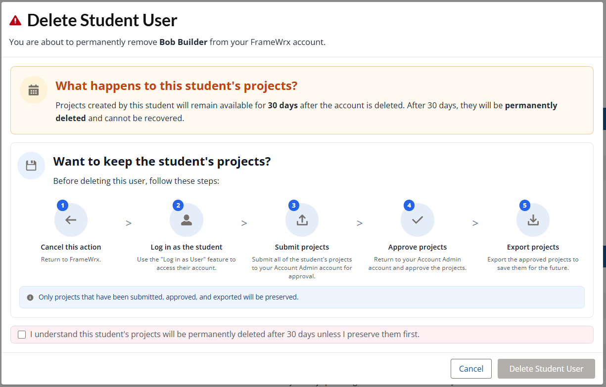Click the 'Export projects' step label
606x387 pixels.
pos(533,247)
